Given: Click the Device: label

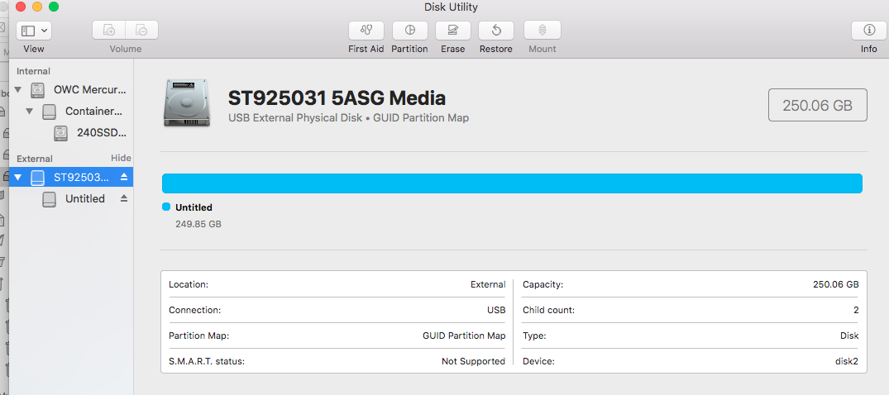Looking at the screenshot, I should point(538,361).
